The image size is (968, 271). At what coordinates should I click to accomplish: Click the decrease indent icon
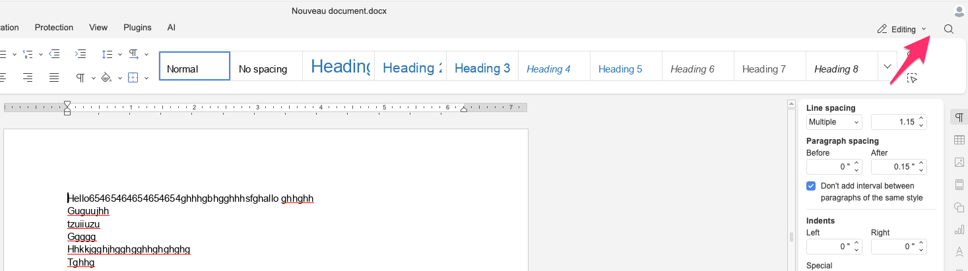(55, 53)
